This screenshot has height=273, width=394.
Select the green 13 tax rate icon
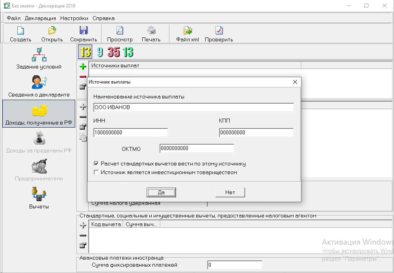128,52
